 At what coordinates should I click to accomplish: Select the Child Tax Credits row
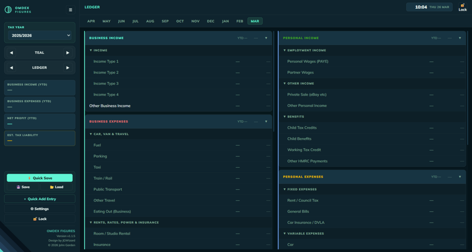coord(372,128)
